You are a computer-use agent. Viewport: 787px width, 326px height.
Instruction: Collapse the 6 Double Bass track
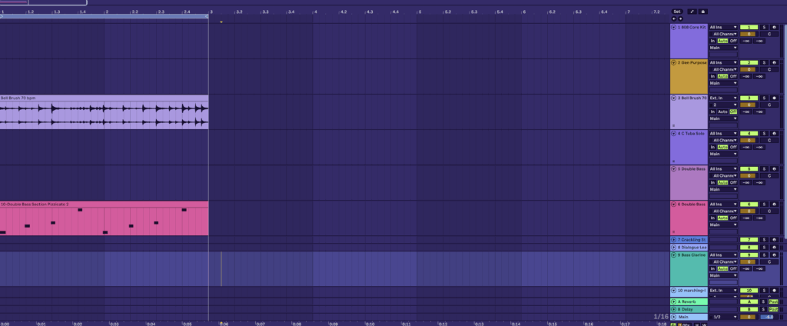click(x=674, y=204)
